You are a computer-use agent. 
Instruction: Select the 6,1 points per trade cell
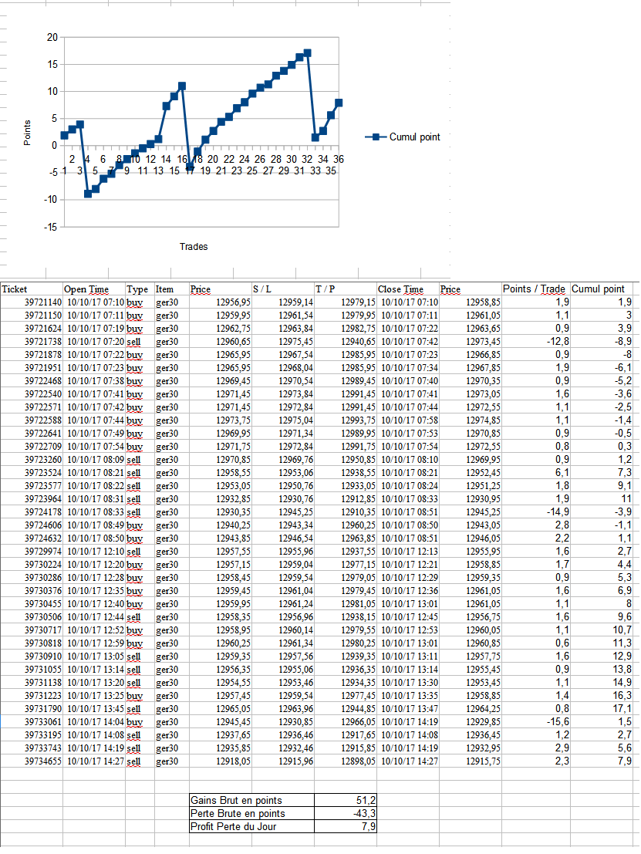pos(536,473)
